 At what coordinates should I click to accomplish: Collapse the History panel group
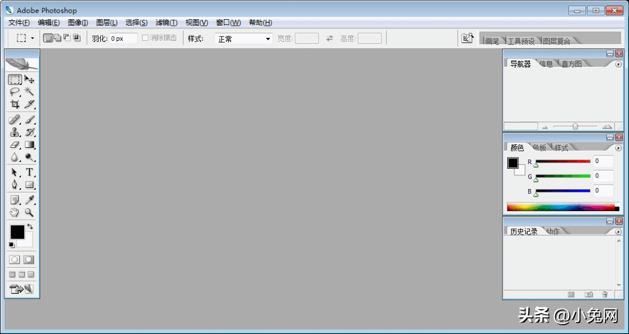[x=610, y=221]
